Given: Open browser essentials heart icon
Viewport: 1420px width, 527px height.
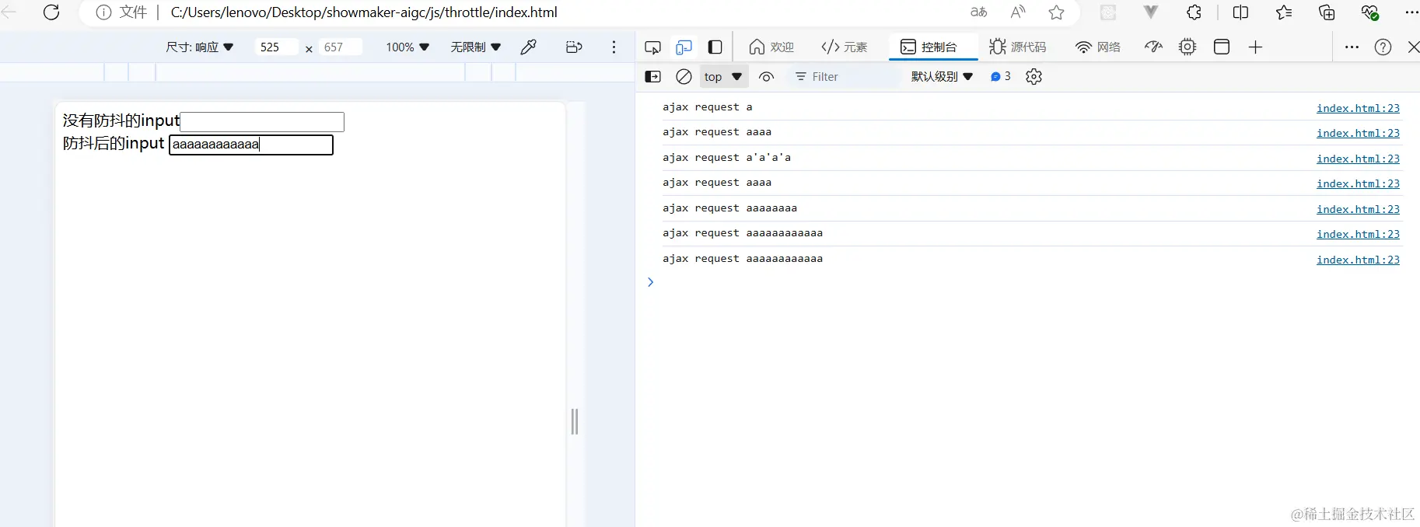Looking at the screenshot, I should 1369,12.
